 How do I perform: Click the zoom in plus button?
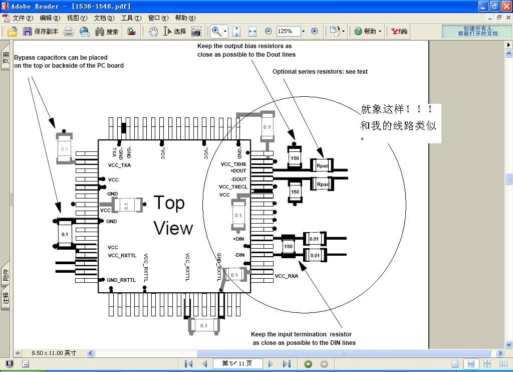tap(315, 31)
